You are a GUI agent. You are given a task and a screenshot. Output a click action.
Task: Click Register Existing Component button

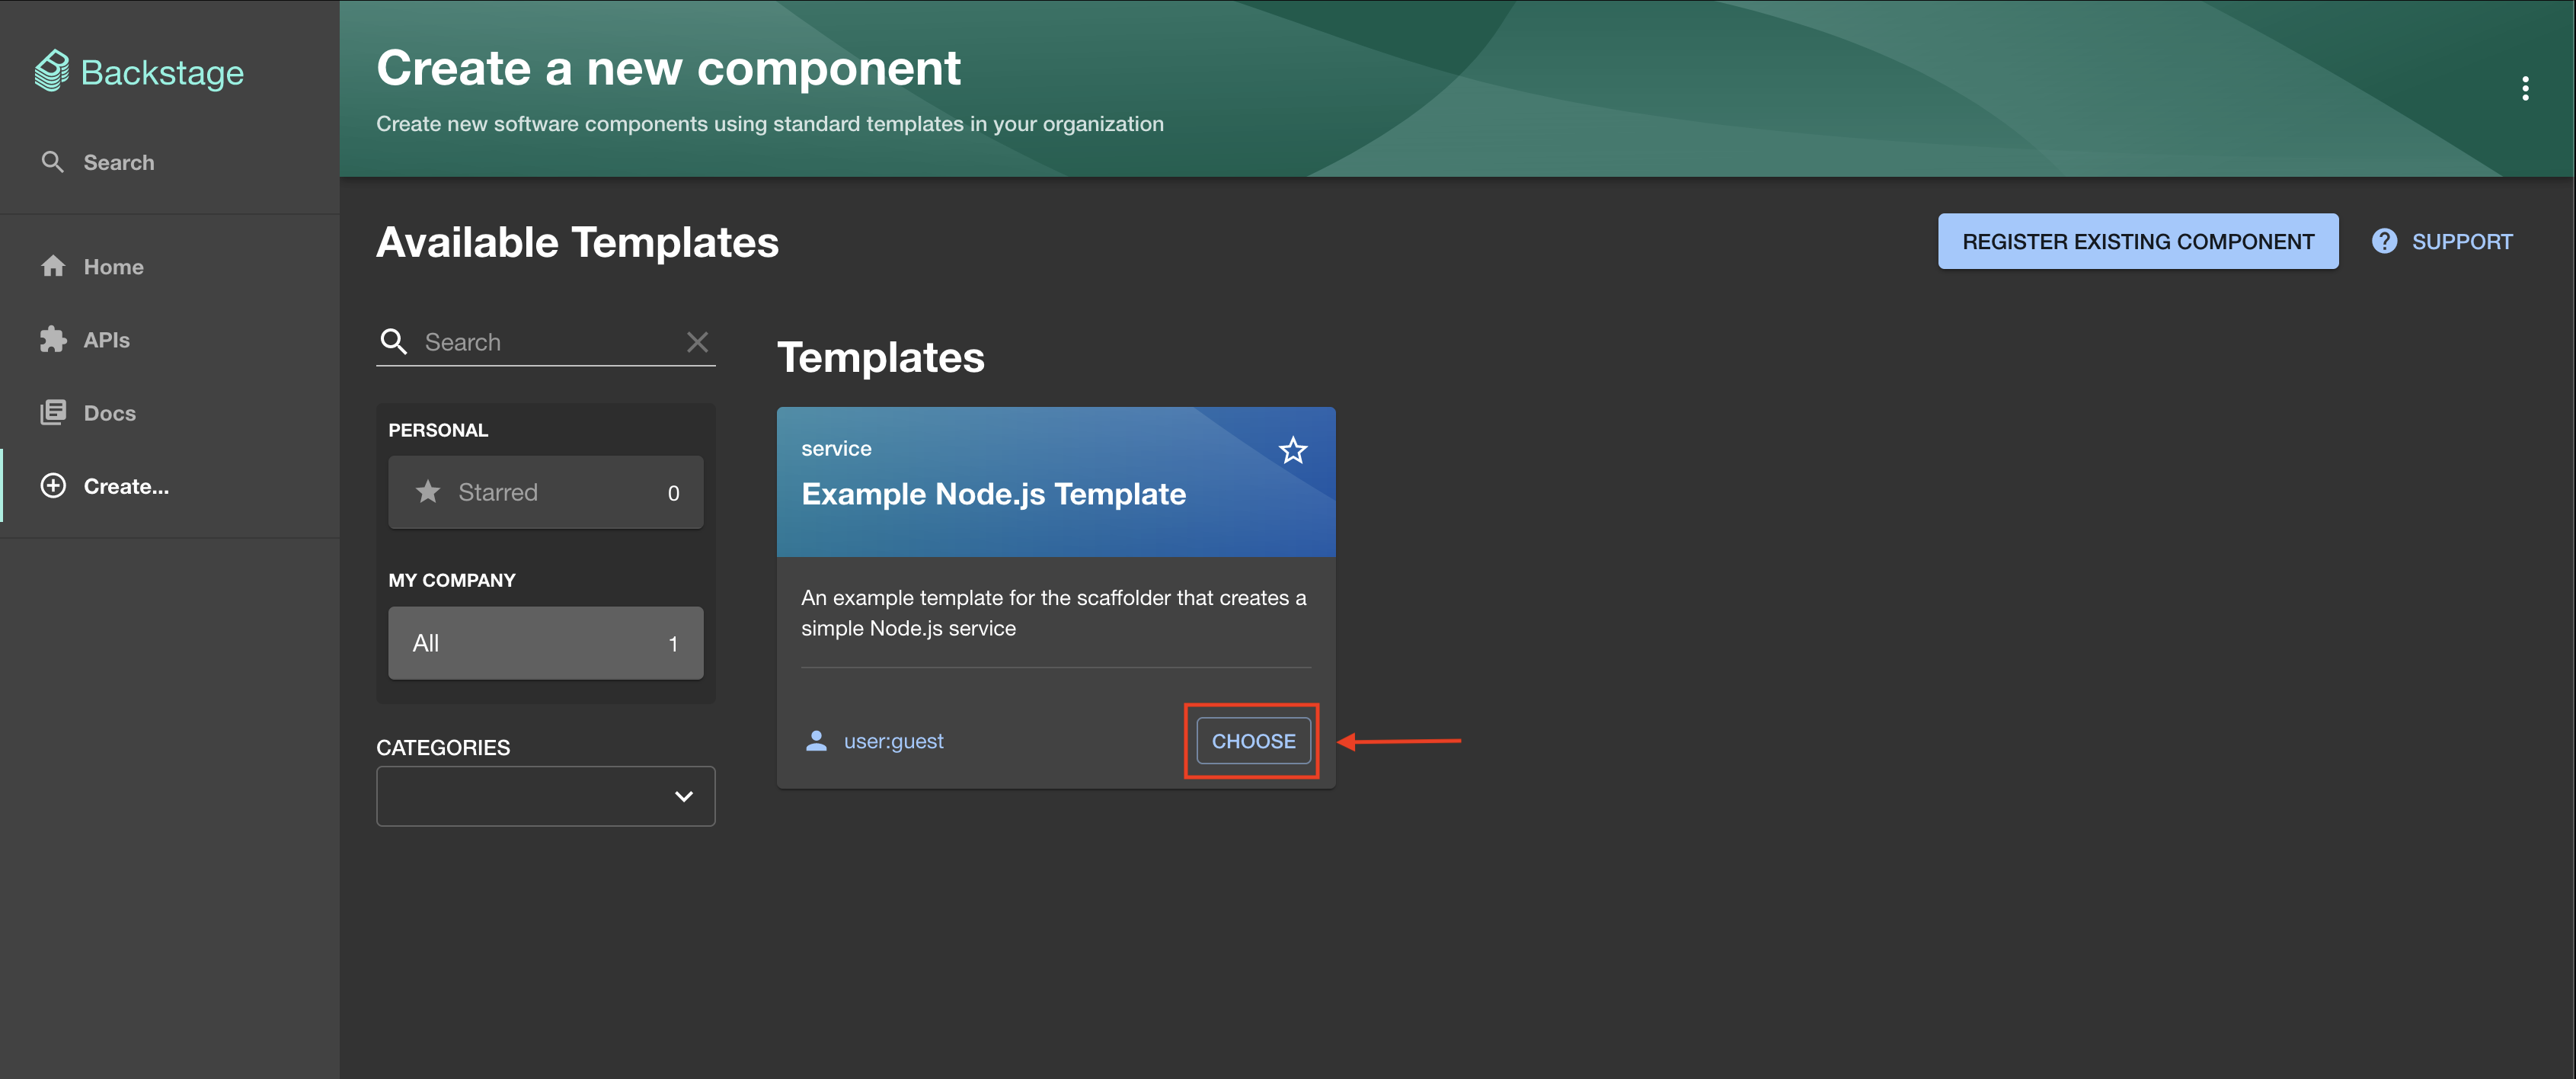pyautogui.click(x=2137, y=241)
